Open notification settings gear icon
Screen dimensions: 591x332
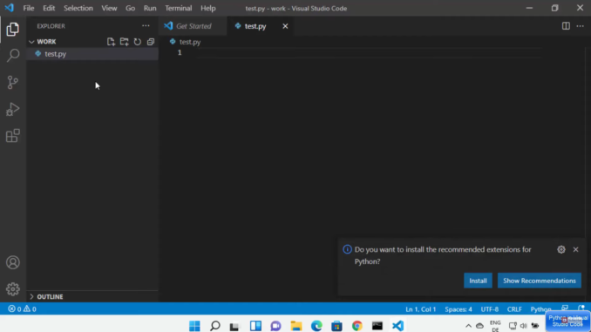(x=561, y=249)
